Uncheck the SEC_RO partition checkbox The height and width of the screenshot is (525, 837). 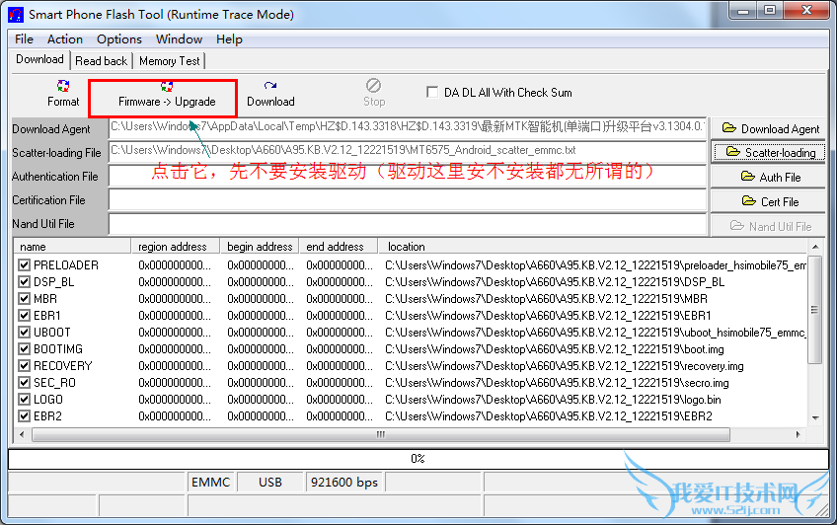24,383
